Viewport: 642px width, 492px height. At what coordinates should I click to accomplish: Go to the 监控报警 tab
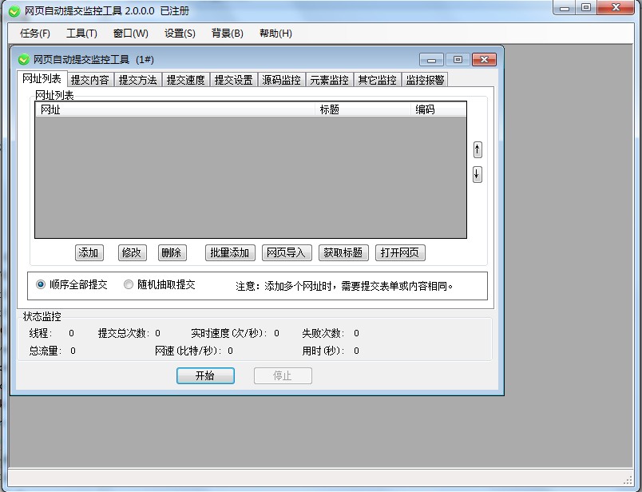tap(425, 80)
